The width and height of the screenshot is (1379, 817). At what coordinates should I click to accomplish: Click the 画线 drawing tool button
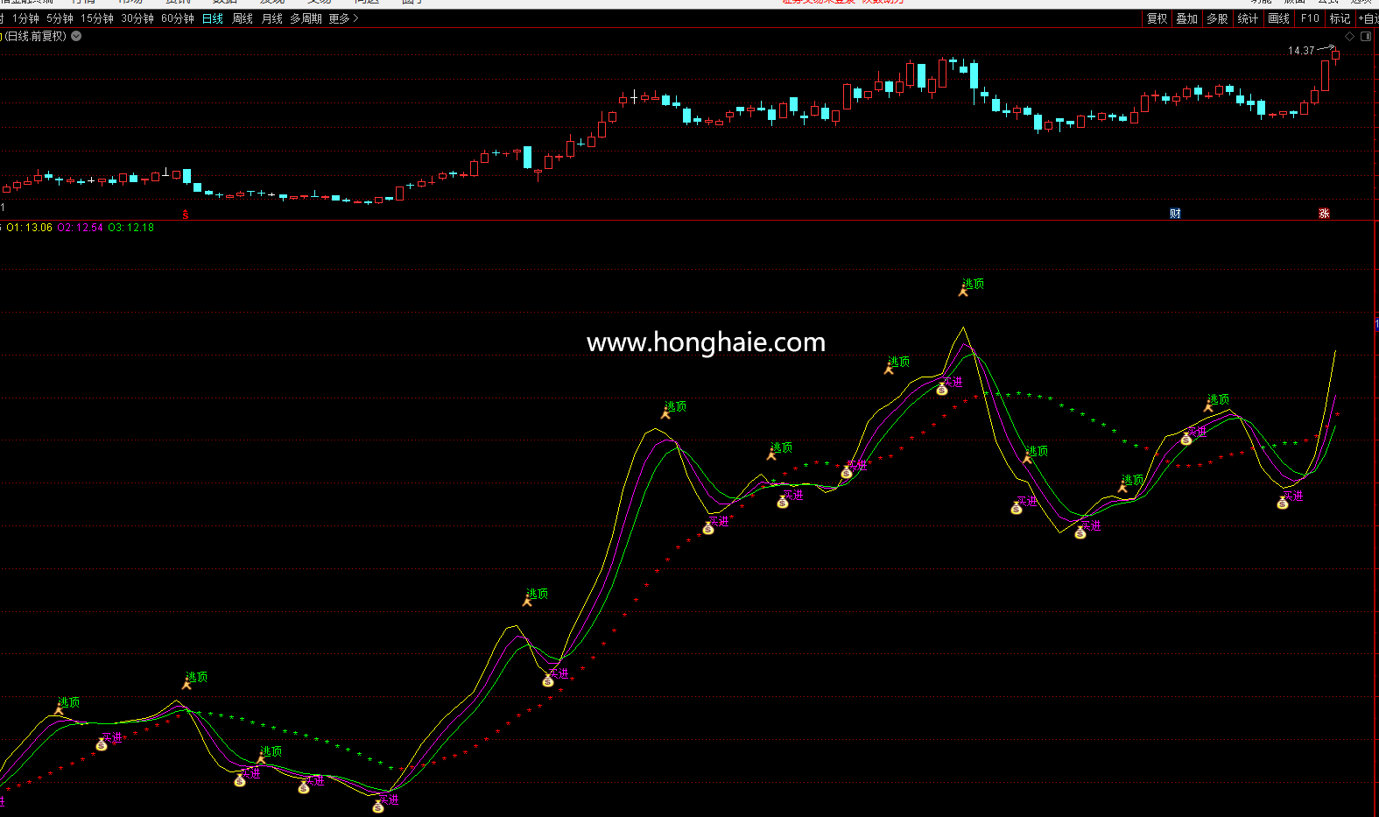(x=1278, y=18)
